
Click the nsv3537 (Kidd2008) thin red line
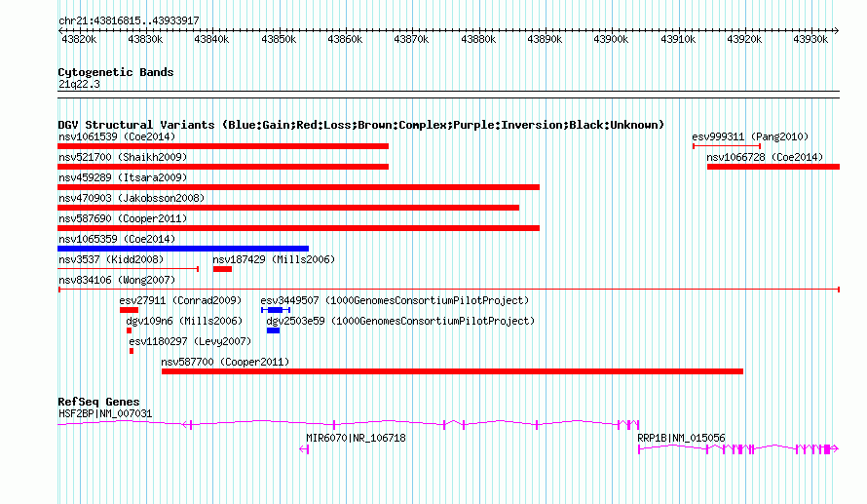pos(129,269)
